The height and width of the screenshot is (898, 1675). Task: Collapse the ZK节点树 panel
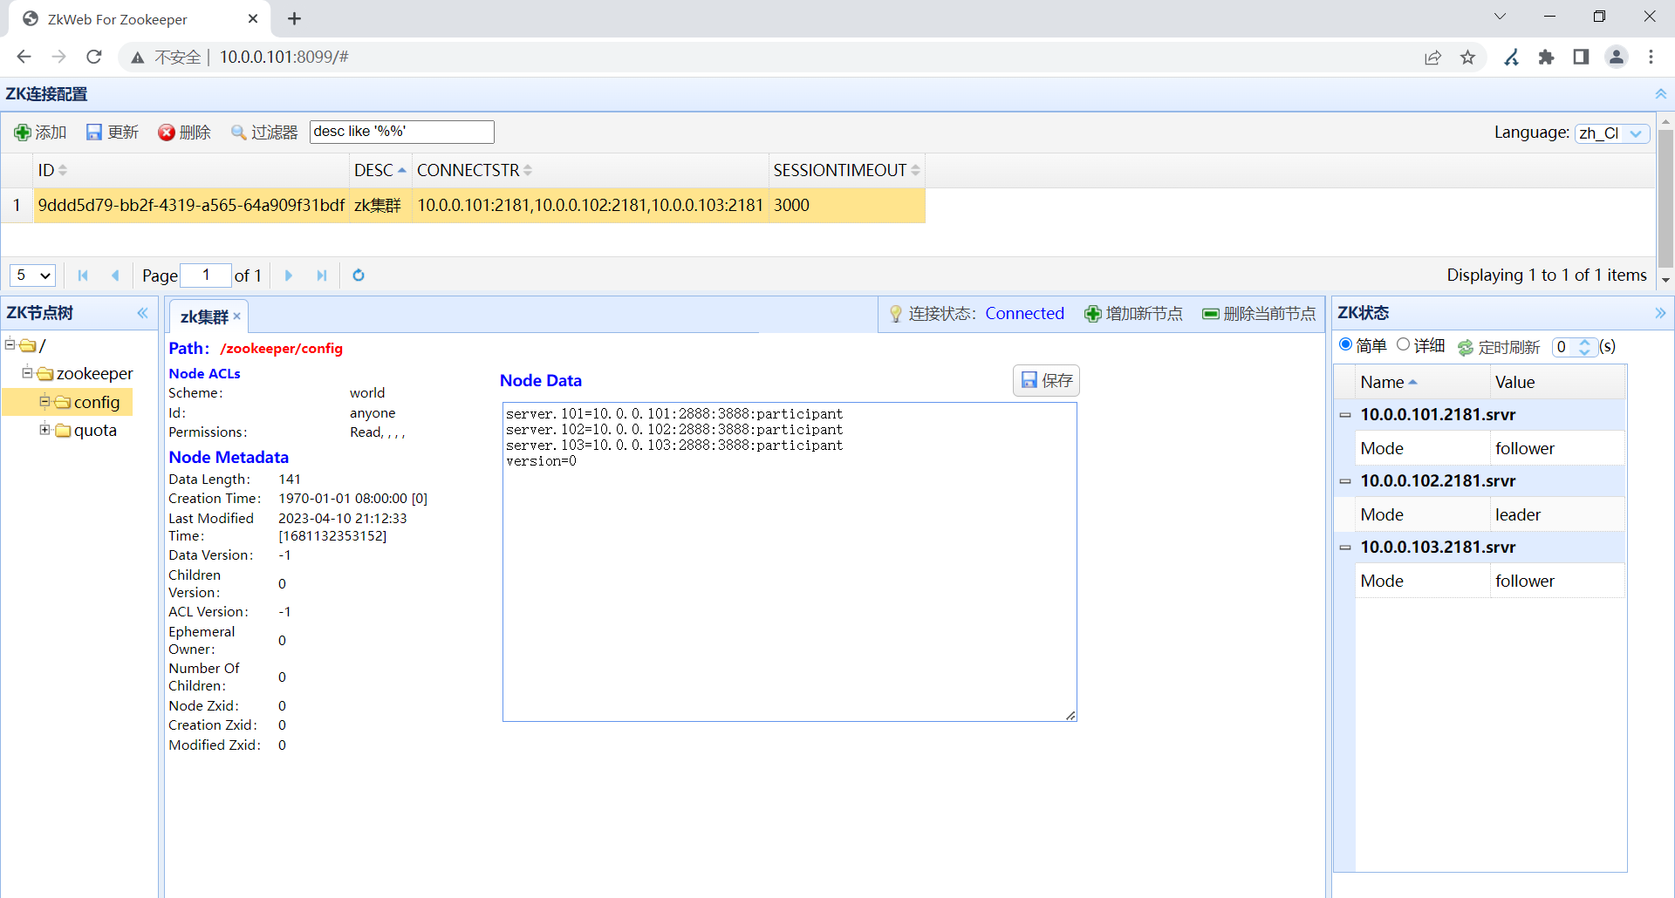tap(142, 313)
